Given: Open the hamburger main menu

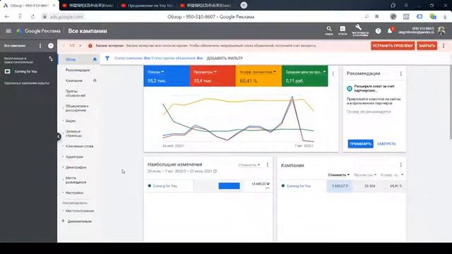Looking at the screenshot, I should pos(8,31).
